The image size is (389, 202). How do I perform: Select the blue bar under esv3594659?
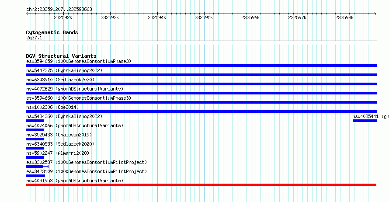pos(201,66)
